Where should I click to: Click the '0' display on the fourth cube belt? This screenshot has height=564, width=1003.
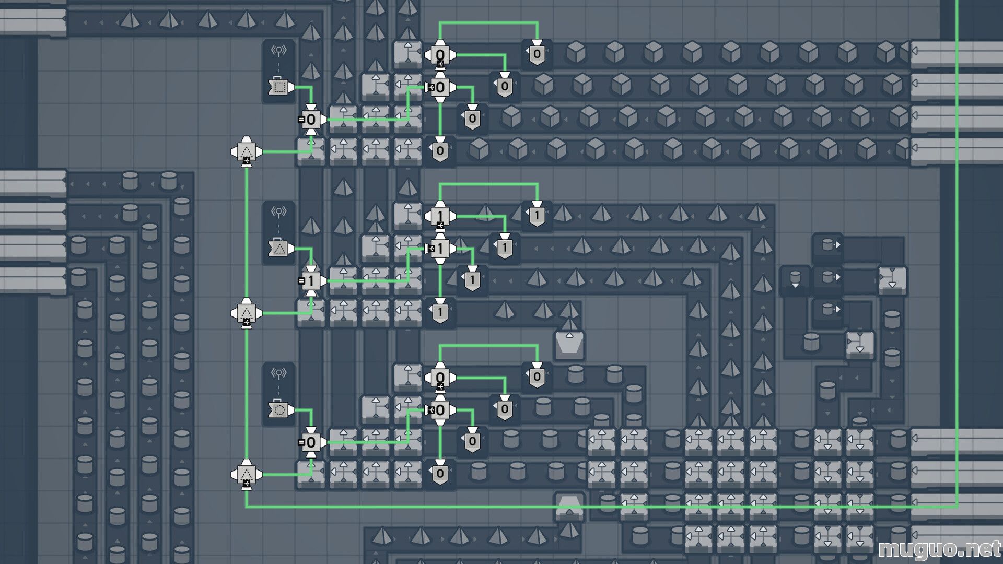coord(440,150)
